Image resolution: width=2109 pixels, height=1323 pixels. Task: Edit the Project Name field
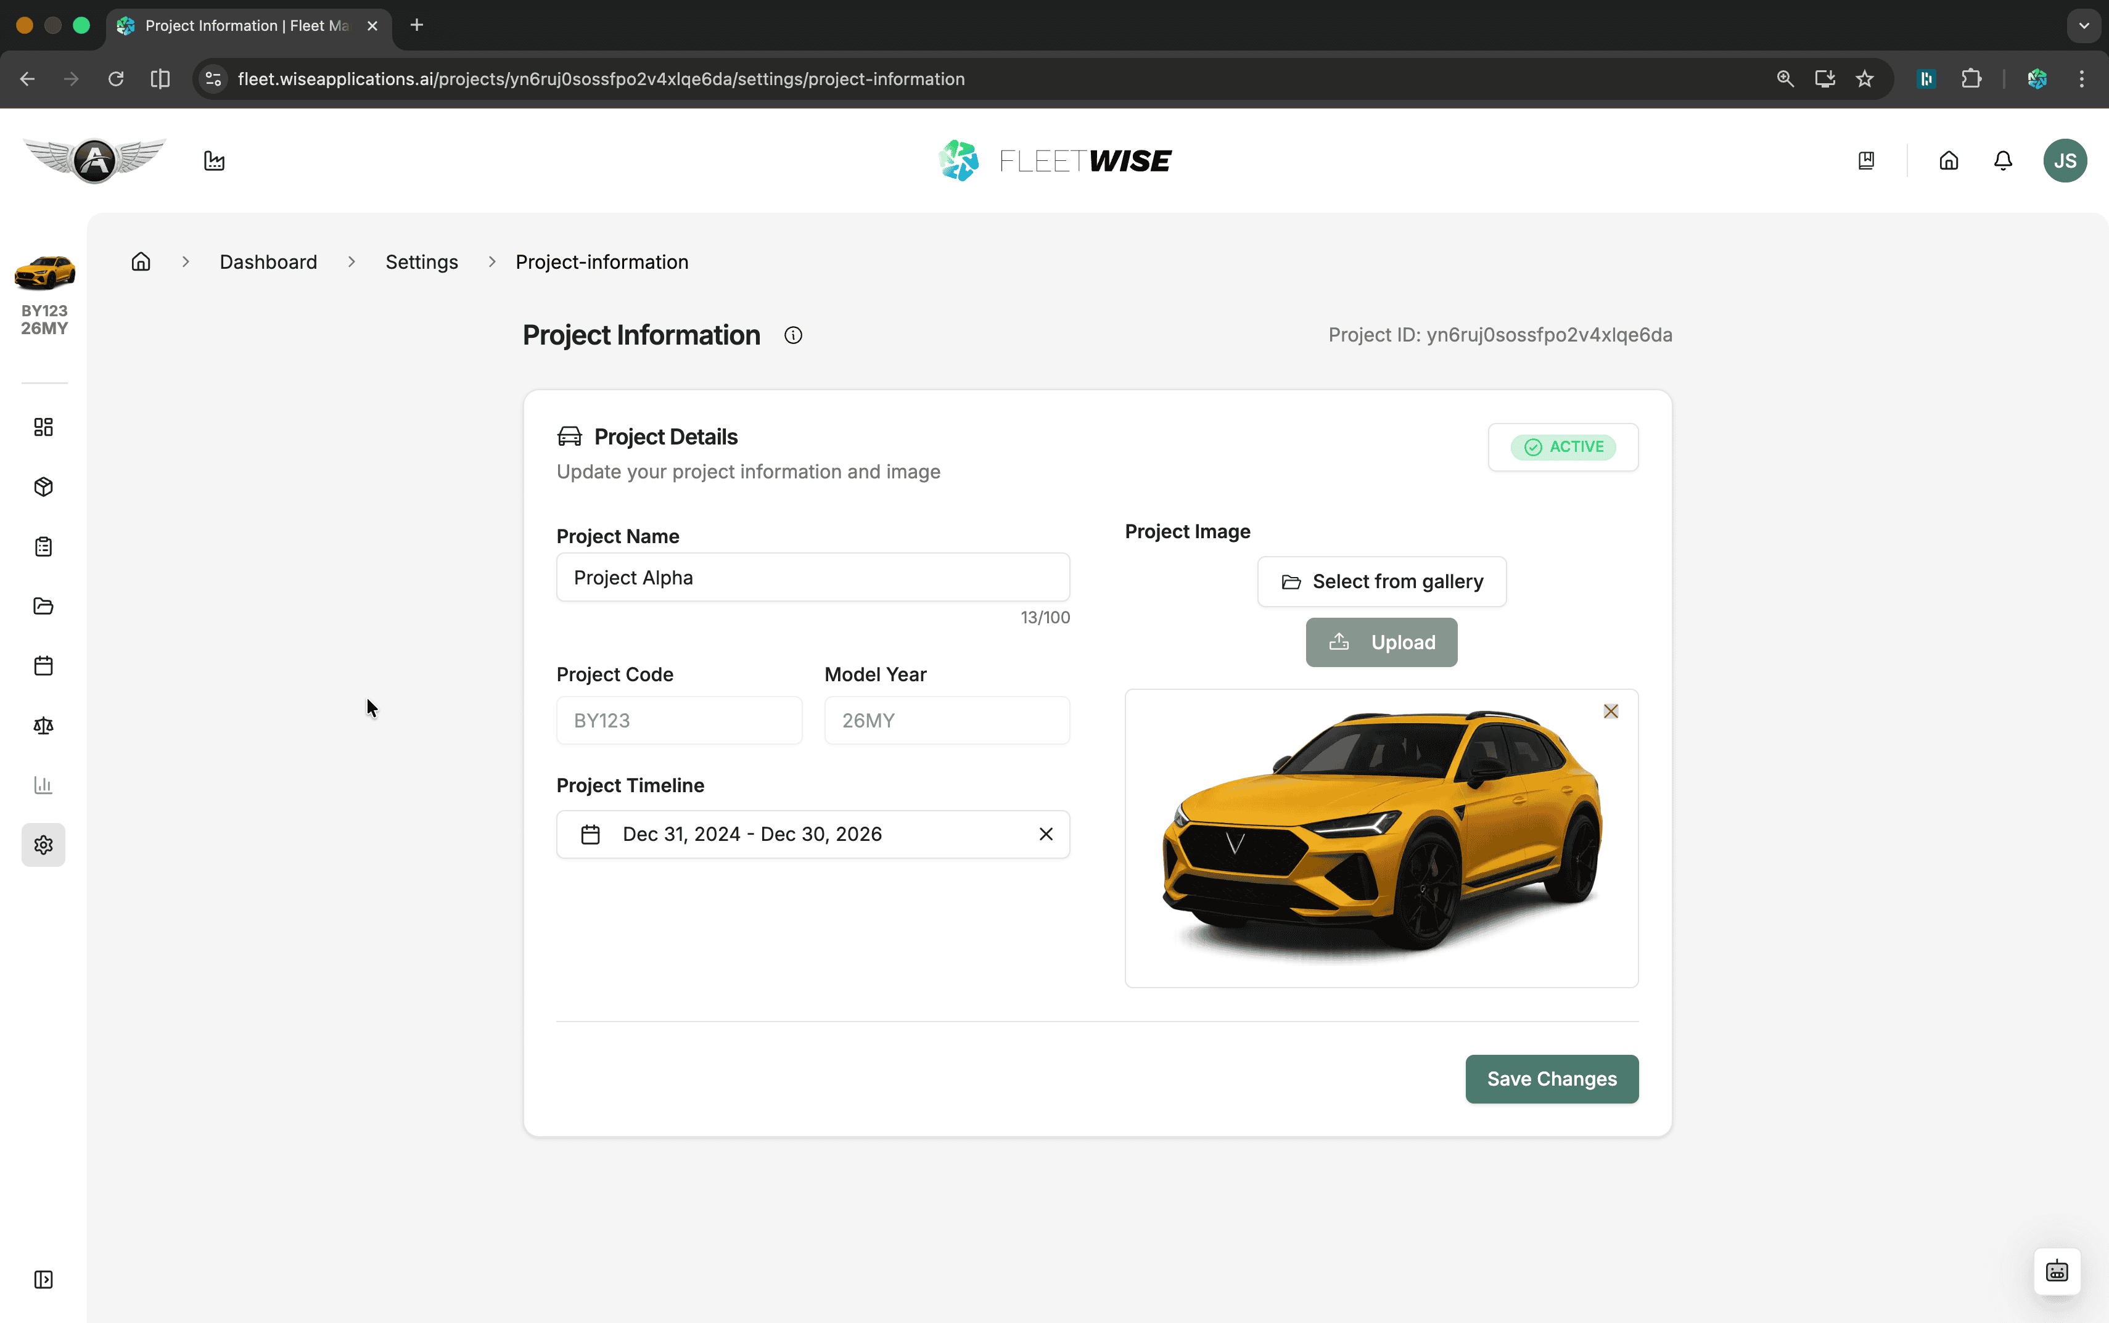click(x=813, y=578)
